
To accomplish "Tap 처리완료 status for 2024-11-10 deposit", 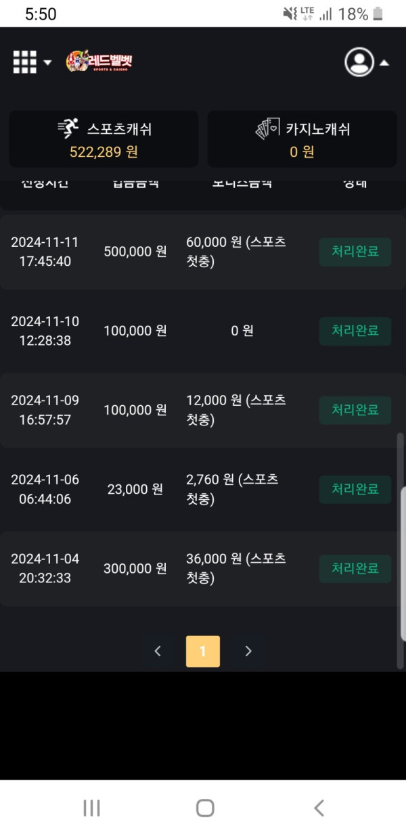I will click(x=355, y=331).
